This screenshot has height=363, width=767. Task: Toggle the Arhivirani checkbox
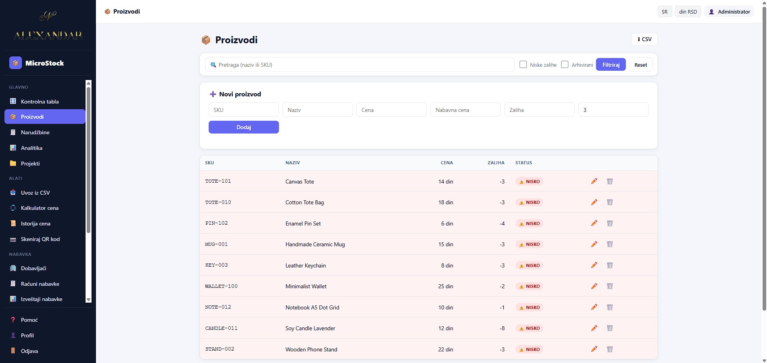point(565,64)
